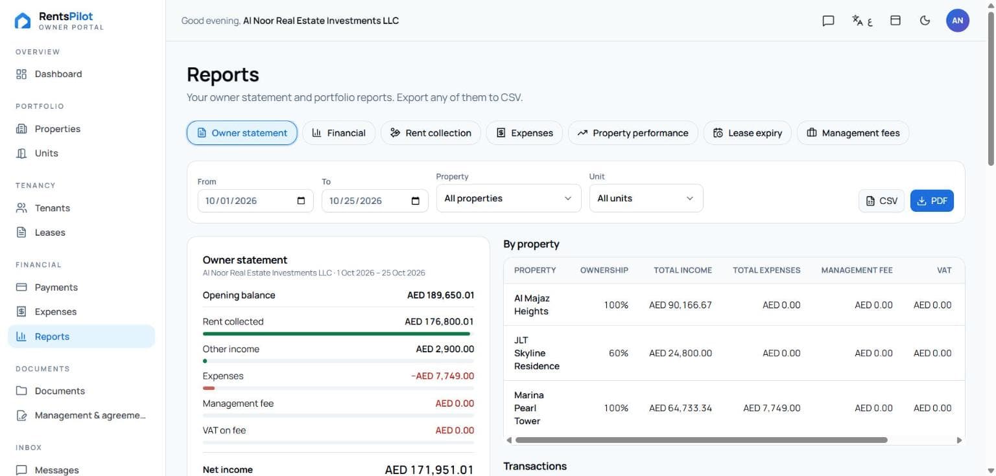Image resolution: width=996 pixels, height=476 pixels.
Task: Click the layout panel icon in header
Action: 895,21
